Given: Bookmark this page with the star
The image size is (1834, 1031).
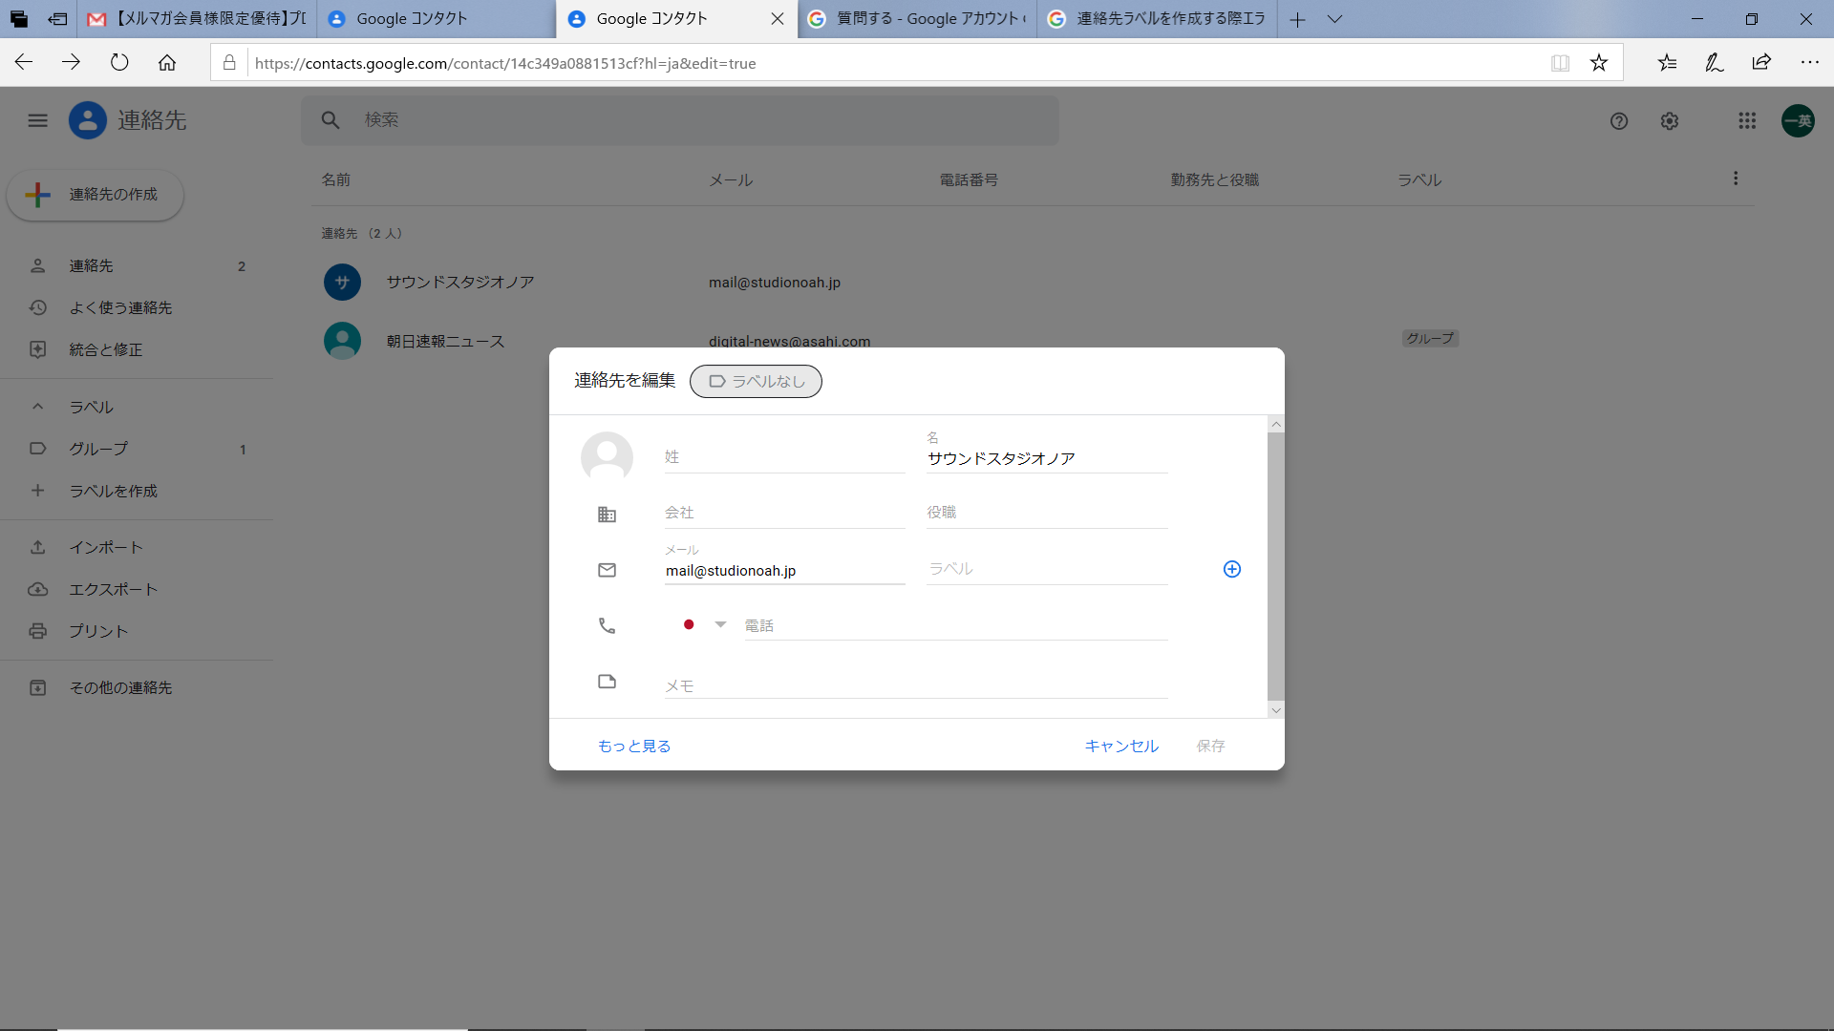Looking at the screenshot, I should 1599,63.
